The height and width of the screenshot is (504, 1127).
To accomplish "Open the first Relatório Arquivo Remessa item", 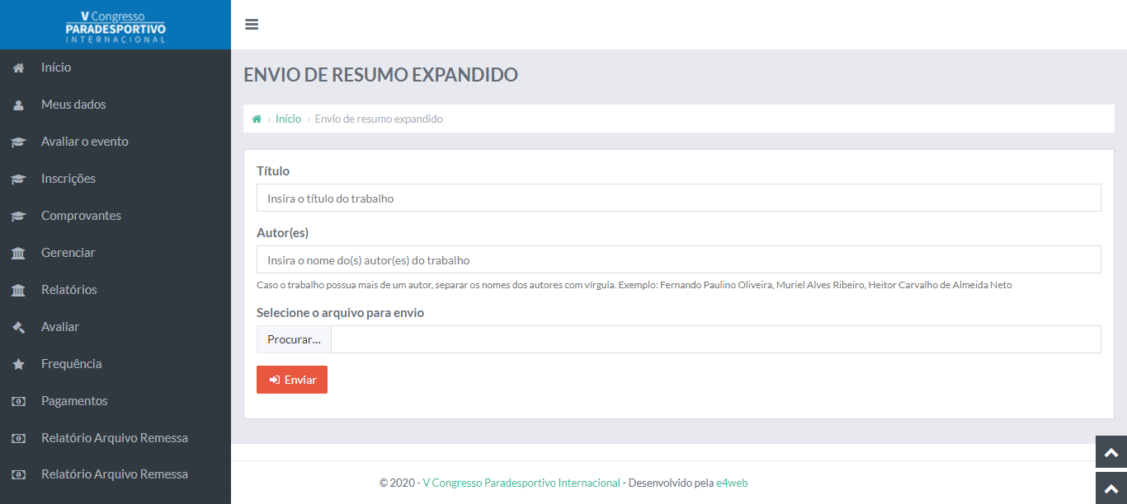I will (x=115, y=438).
